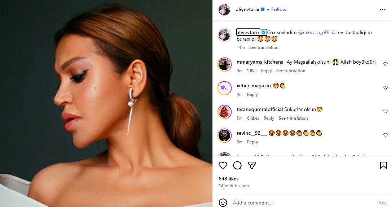391x207 pixels.
Task: Like the mmaryams_kitchens_ comment
Action: [x=385, y=64]
